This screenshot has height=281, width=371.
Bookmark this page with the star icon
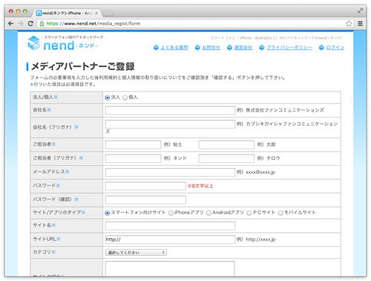(349, 24)
